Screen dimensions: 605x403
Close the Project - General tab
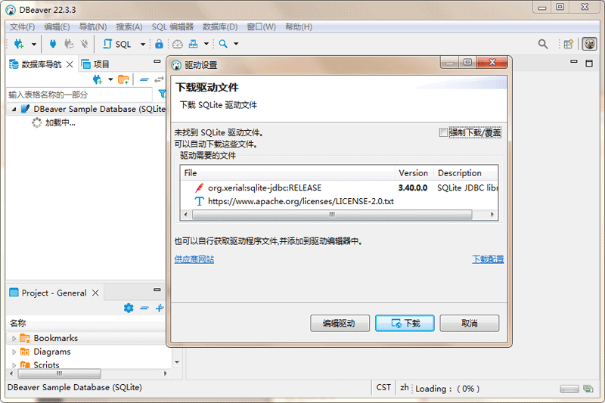[95, 293]
